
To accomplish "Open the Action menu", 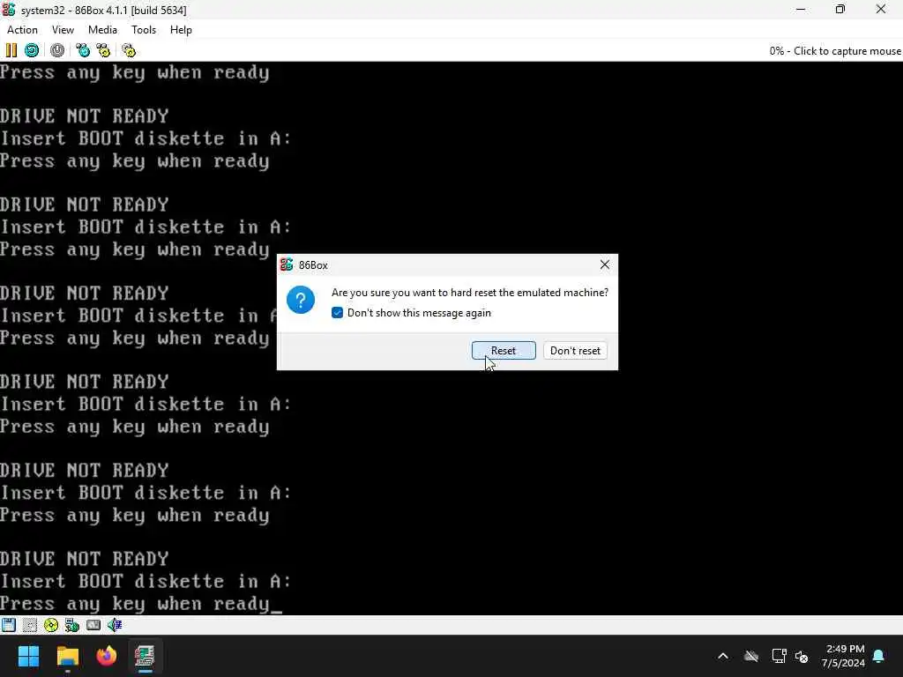I will coord(22,30).
